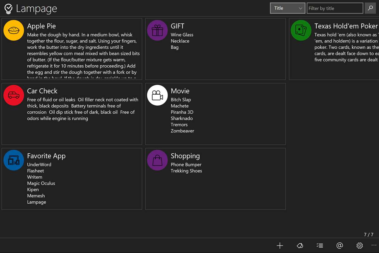Open the Title sort dropdown
Screen dimensions: 379x253
(x=287, y=8)
